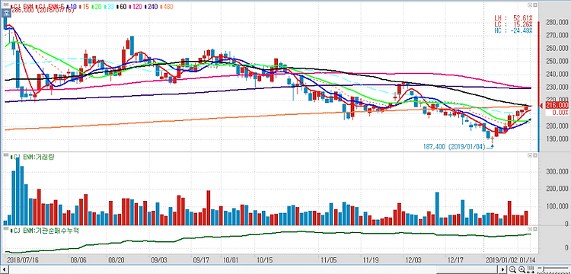Viewport: 571px width, 274px height.
Task: Click the 190,000 price axis label
Action: click(x=557, y=139)
